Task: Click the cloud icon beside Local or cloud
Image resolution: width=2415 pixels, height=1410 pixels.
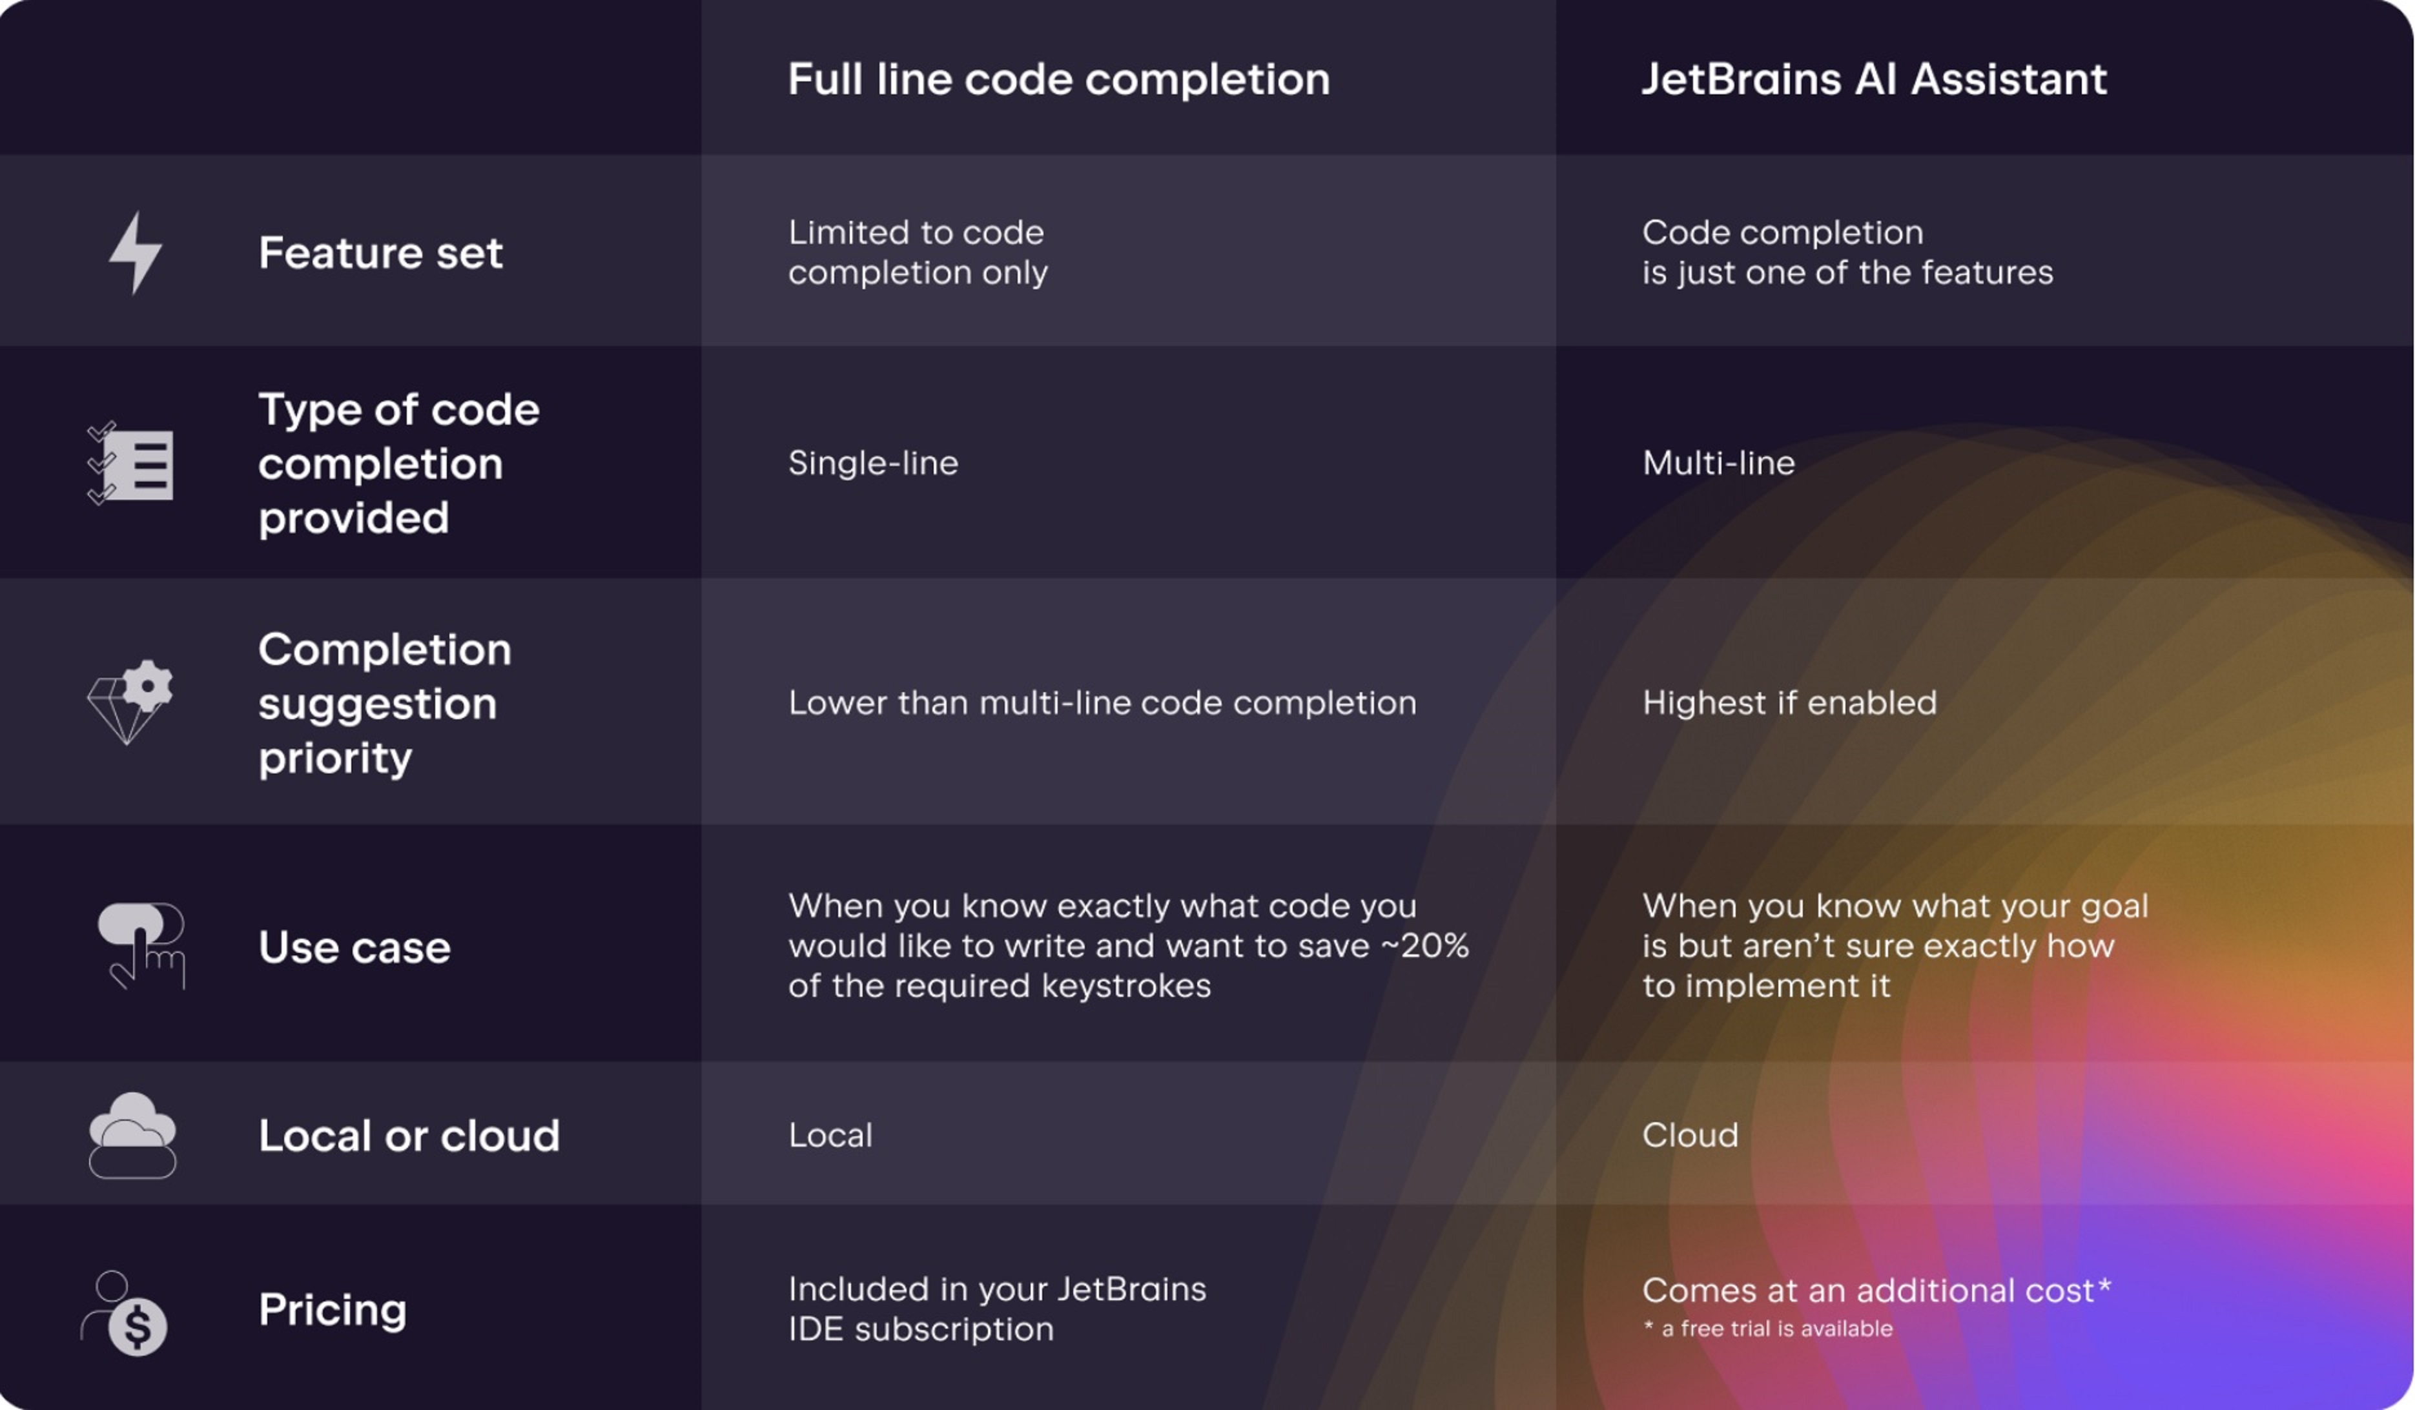Action: [x=132, y=1135]
